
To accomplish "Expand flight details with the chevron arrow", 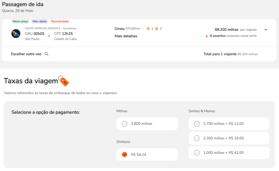I will coord(266,30).
